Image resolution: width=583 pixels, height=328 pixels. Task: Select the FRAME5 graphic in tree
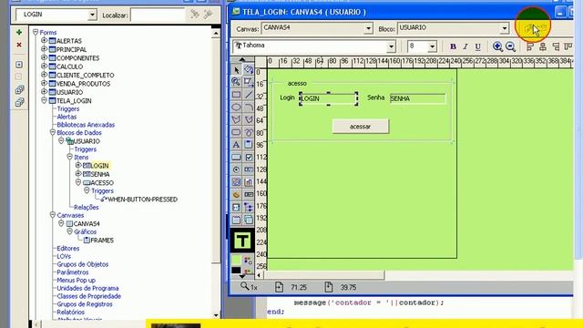[x=102, y=241]
